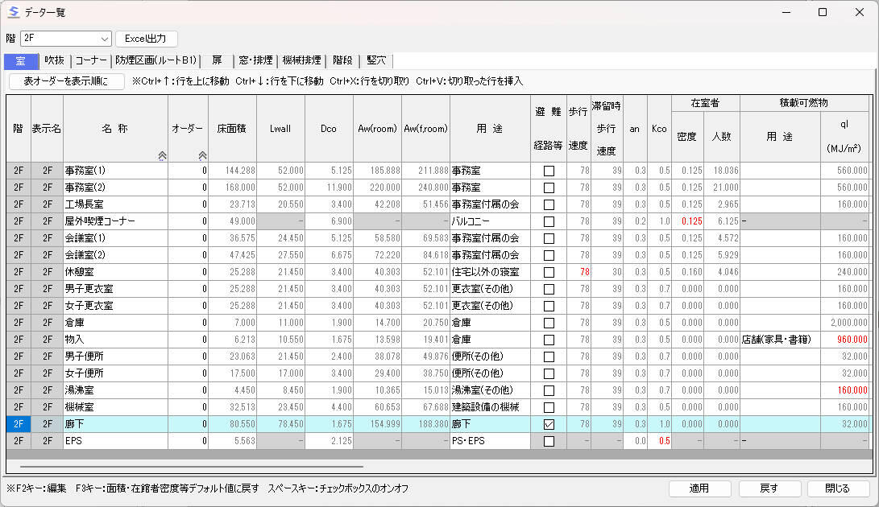Select the 女子更衣室 name cell
This screenshot has height=507, width=879.
pyautogui.click(x=115, y=305)
